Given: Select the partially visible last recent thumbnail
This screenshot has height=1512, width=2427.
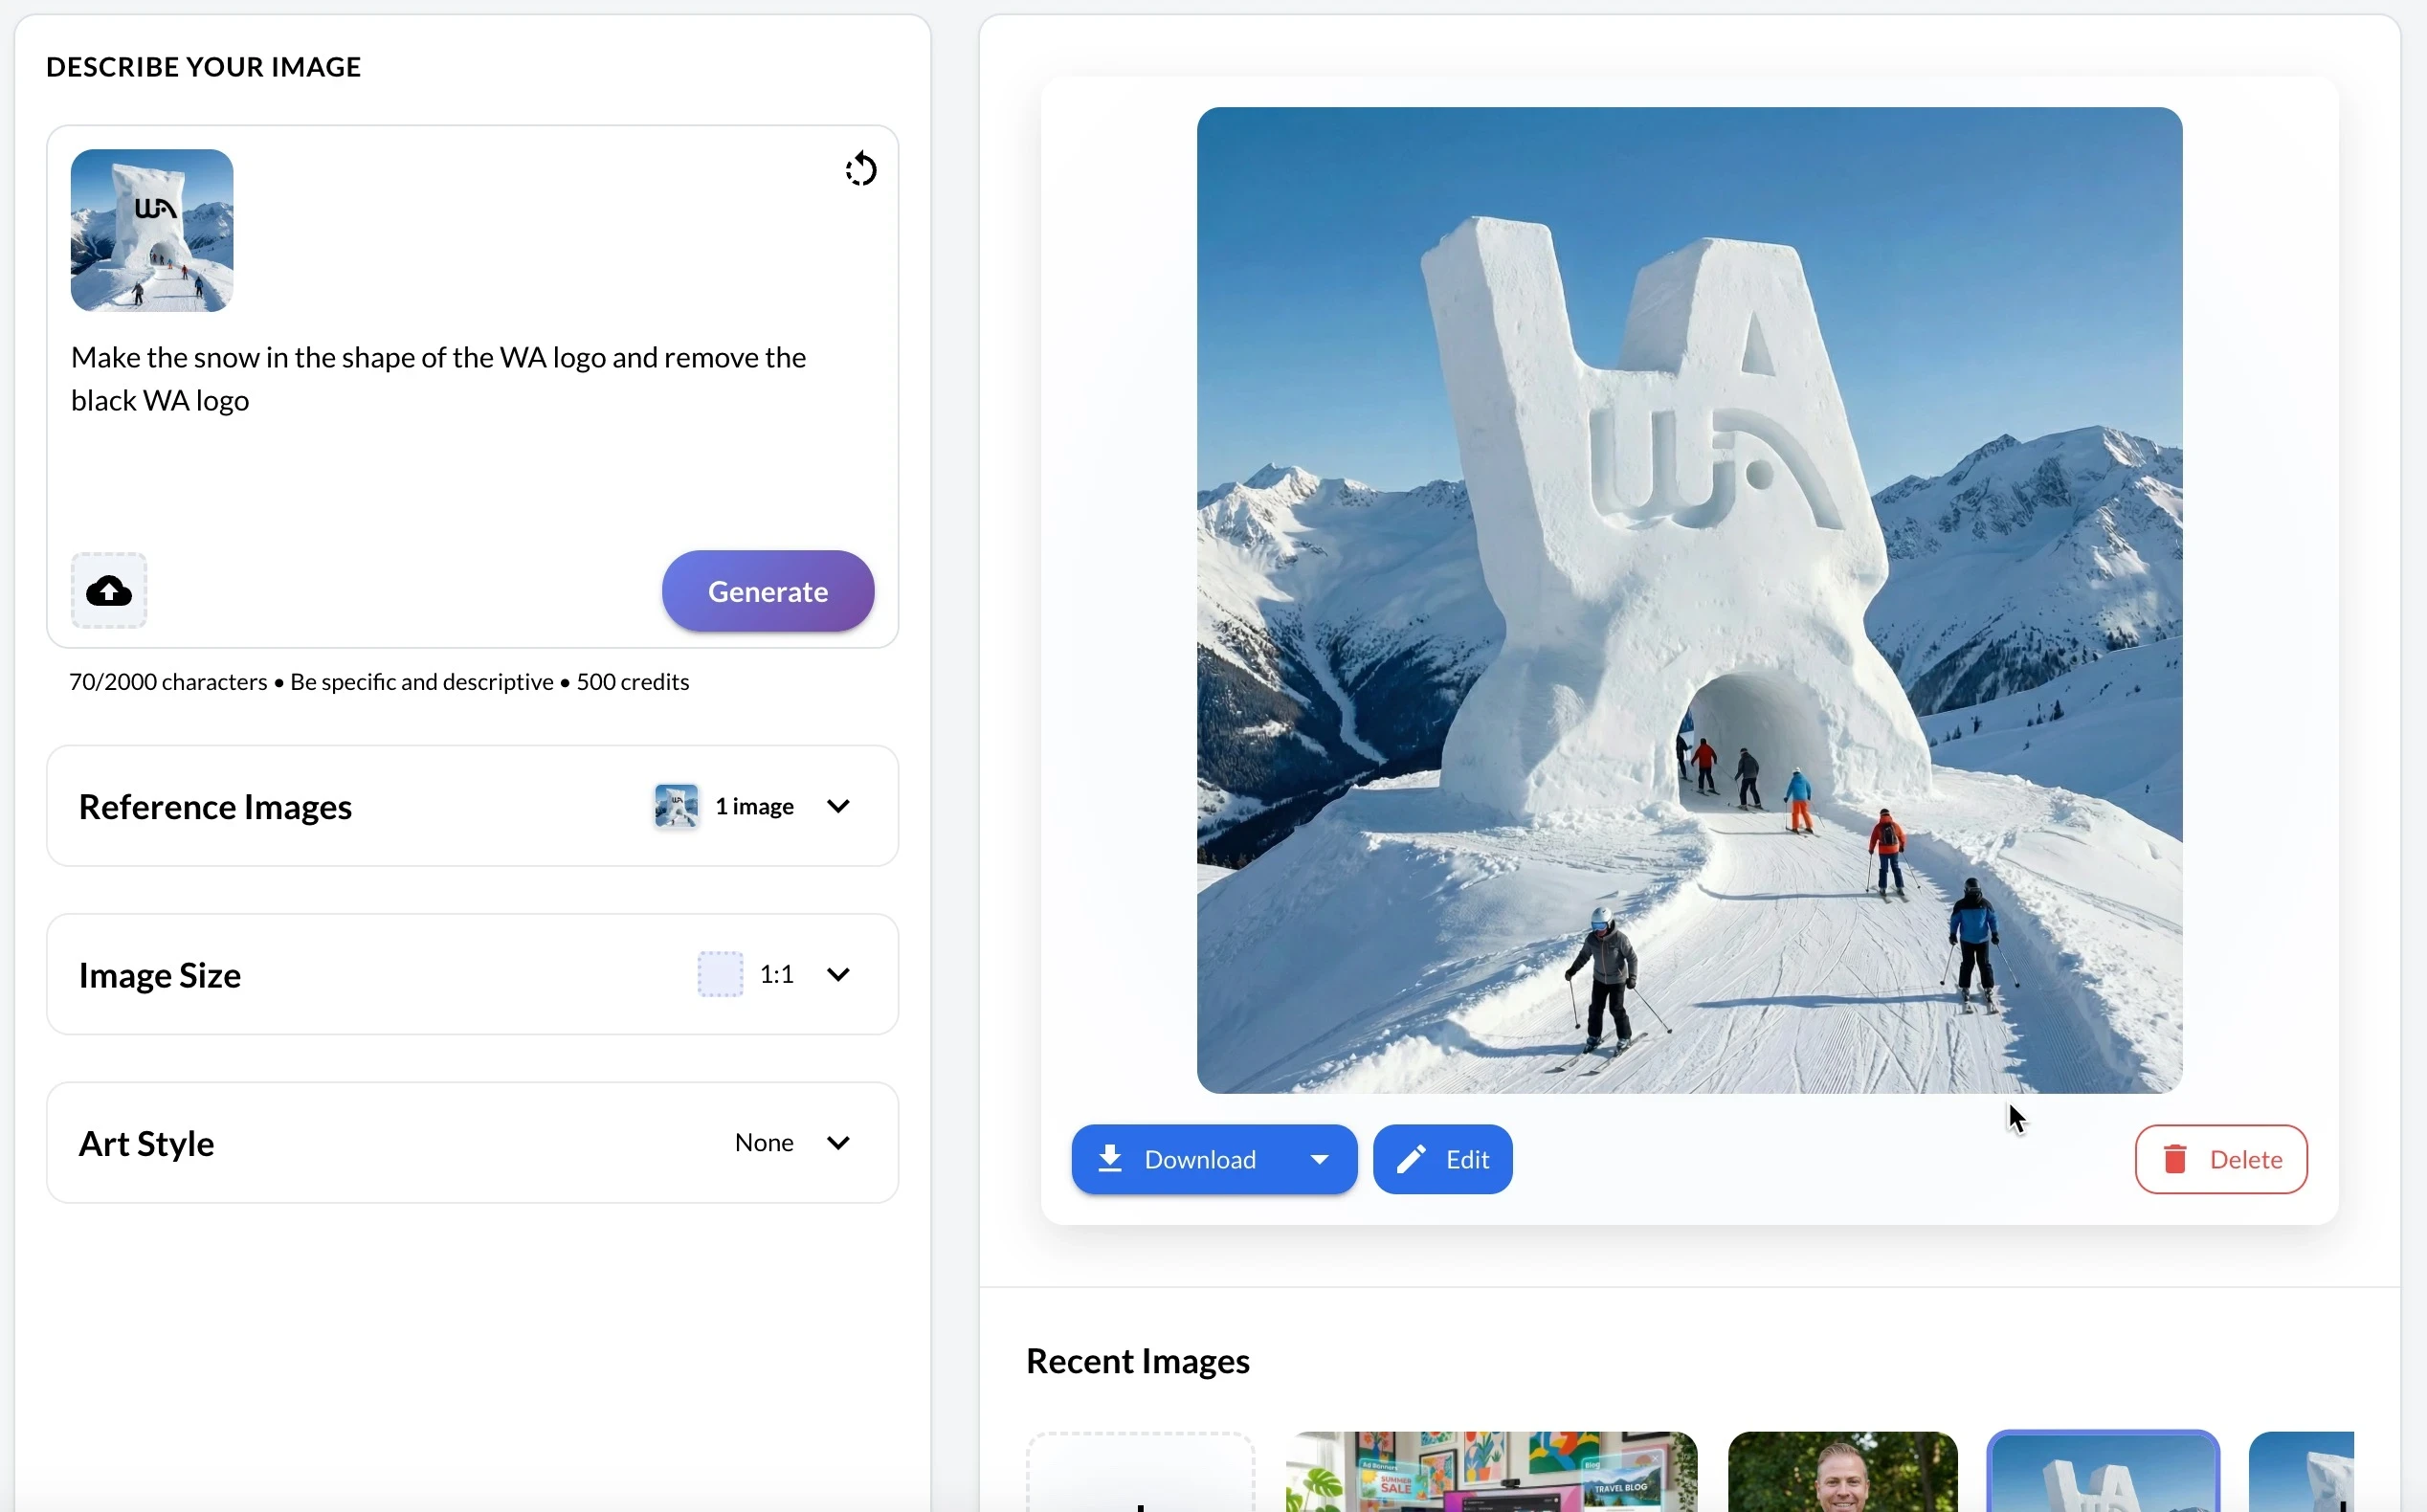Looking at the screenshot, I should (2300, 1472).
